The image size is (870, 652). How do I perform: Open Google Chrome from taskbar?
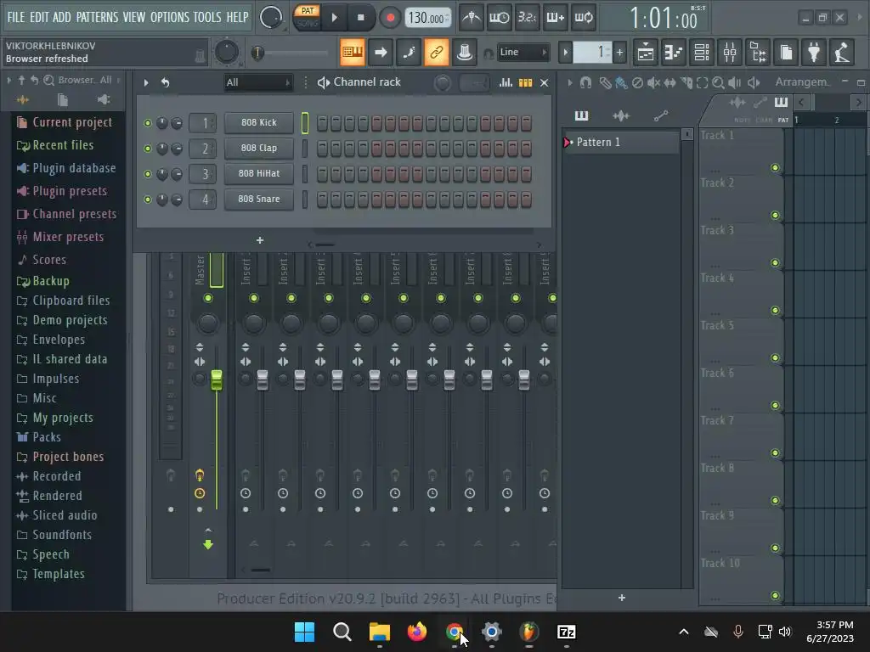coord(455,632)
